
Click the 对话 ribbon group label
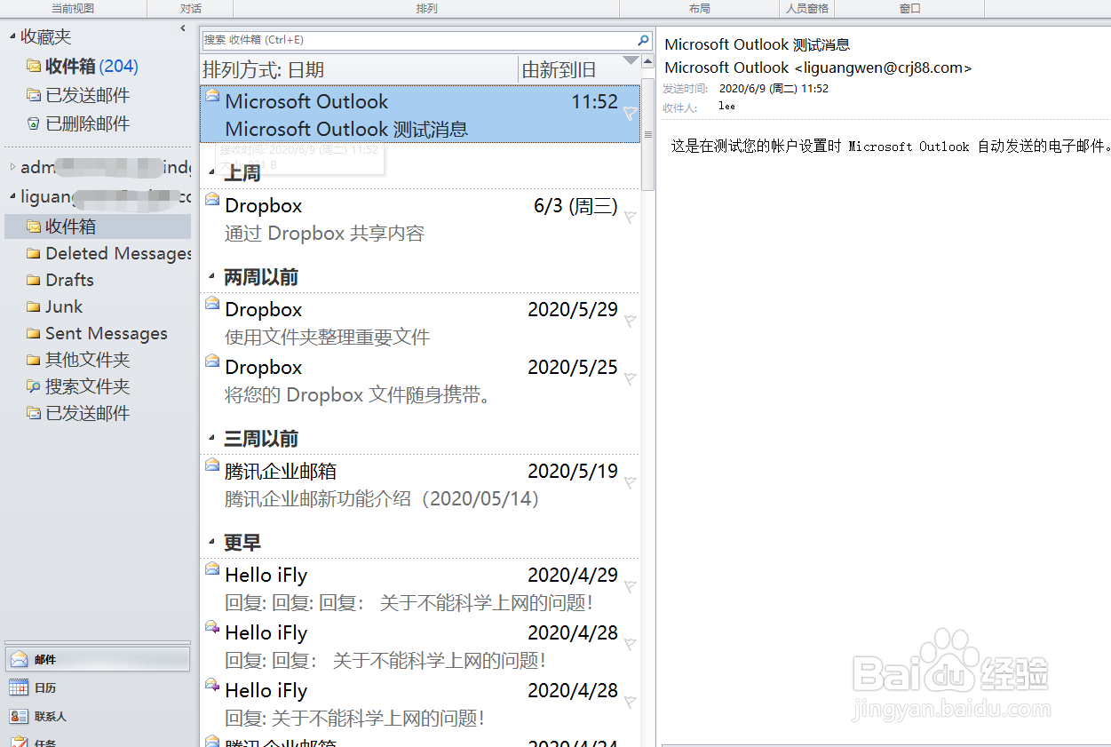coord(190,8)
